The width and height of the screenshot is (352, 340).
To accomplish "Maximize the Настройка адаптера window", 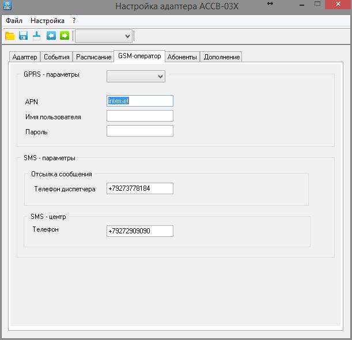I will click(x=317, y=4).
